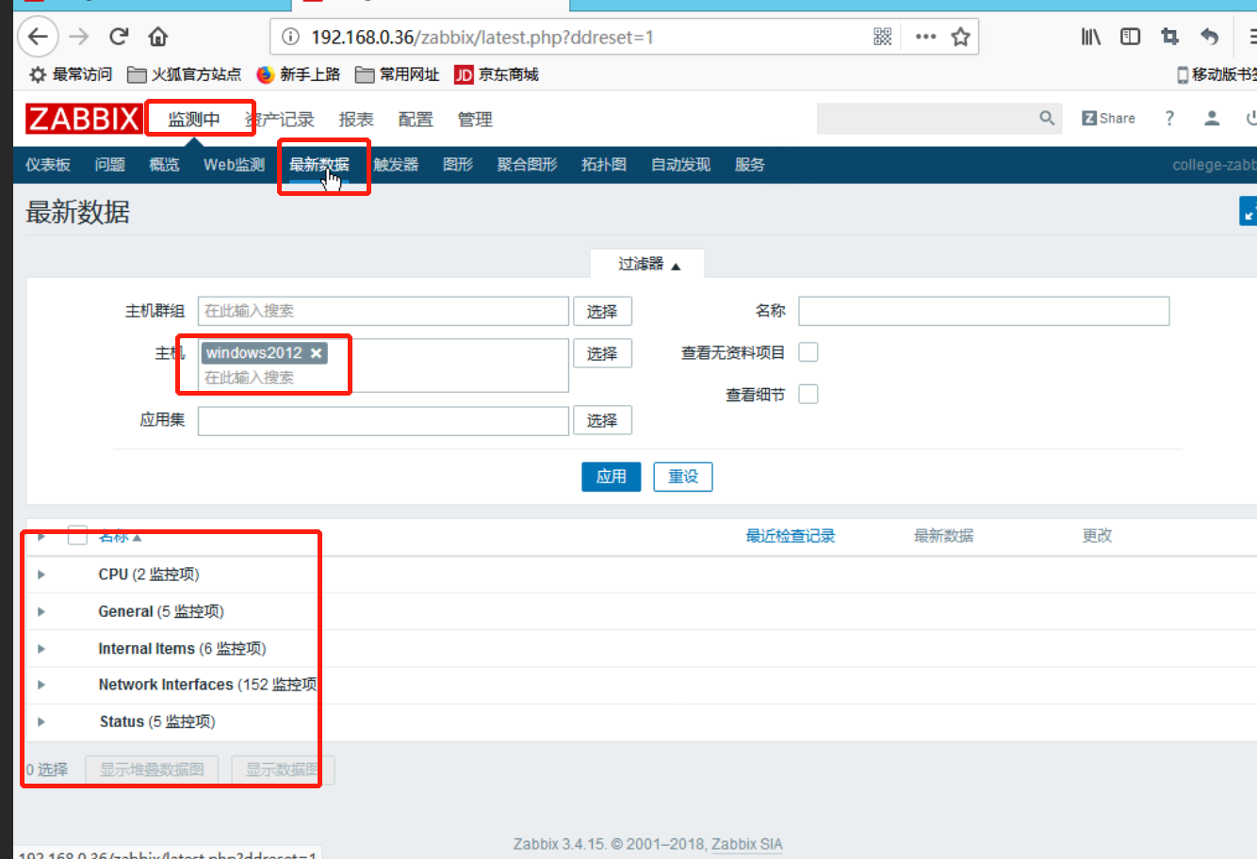1257x859 pixels.
Task: Toggle the browser sidebar icon
Action: point(1130,37)
